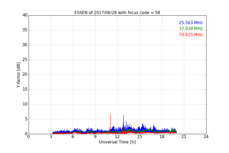Select the red 70.625 MHz legend label

191,35
